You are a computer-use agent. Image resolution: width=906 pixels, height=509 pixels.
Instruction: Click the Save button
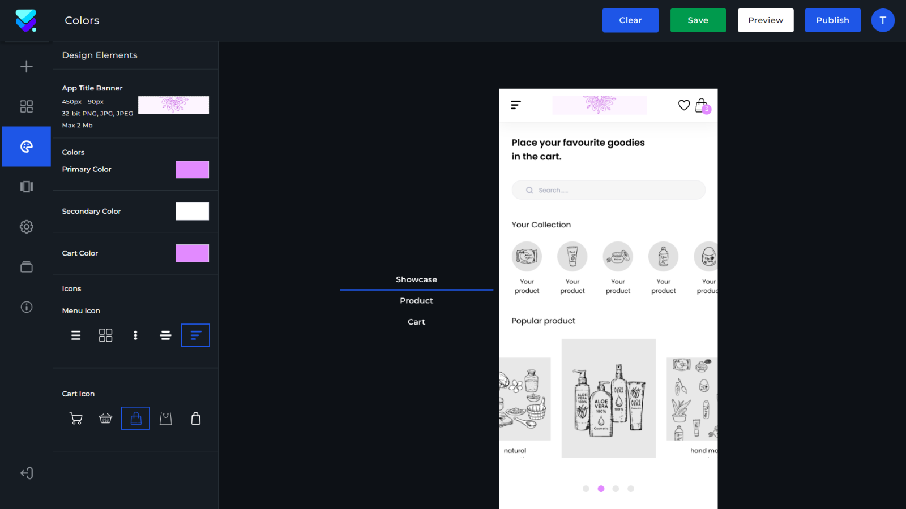click(x=698, y=20)
